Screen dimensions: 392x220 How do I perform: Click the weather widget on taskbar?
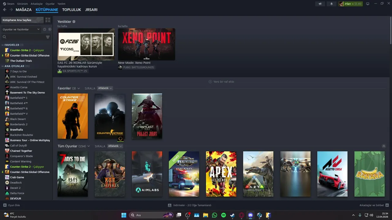tap(15, 215)
